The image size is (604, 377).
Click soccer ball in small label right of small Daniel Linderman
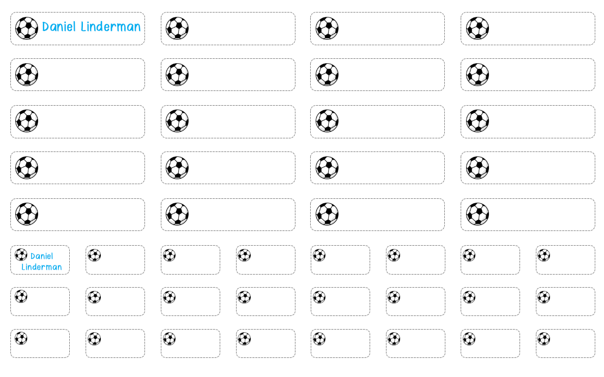point(94,255)
